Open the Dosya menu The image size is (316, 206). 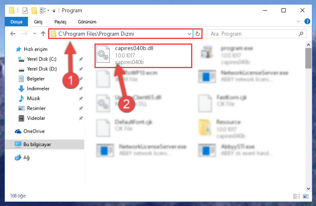(x=16, y=22)
